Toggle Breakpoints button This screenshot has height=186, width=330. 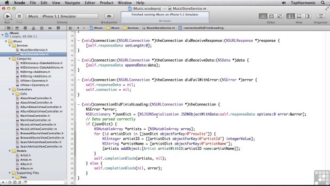pyautogui.click(x=109, y=16)
